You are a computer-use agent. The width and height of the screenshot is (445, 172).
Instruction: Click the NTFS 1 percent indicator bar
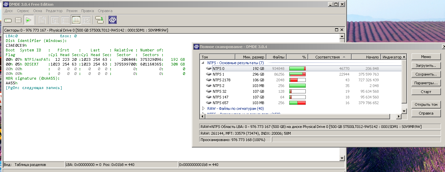pyautogui.click(x=297, y=74)
